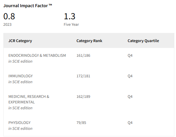Click the Category Quartile column header
Image resolution: width=176 pixels, height=137 pixels.
143,41
